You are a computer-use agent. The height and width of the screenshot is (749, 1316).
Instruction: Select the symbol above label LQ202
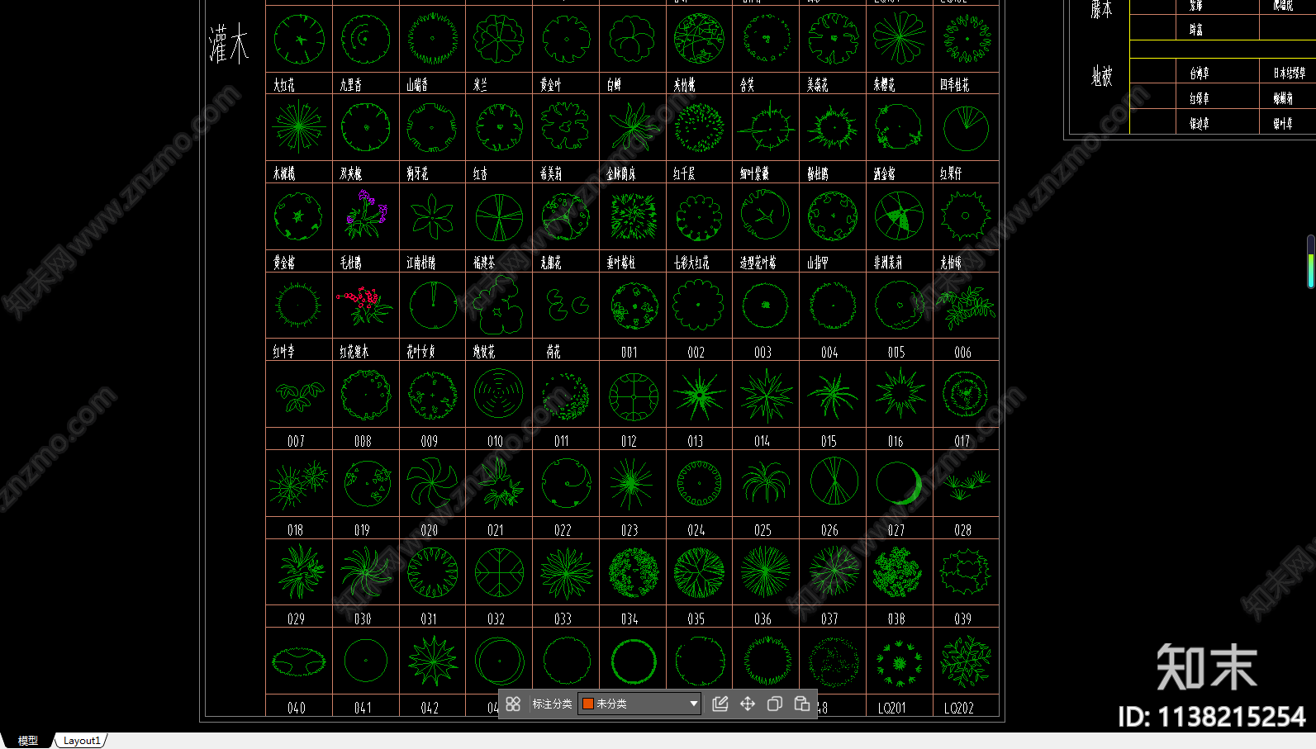pyautogui.click(x=965, y=661)
